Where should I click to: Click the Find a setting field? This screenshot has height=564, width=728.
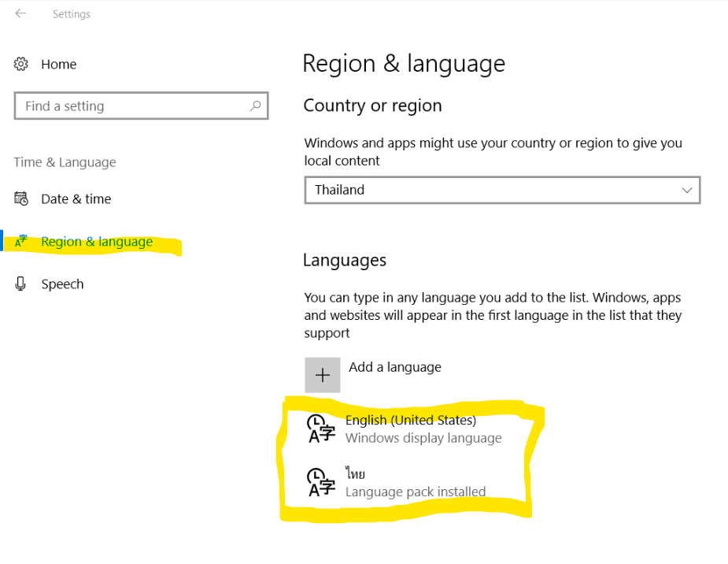click(x=141, y=106)
